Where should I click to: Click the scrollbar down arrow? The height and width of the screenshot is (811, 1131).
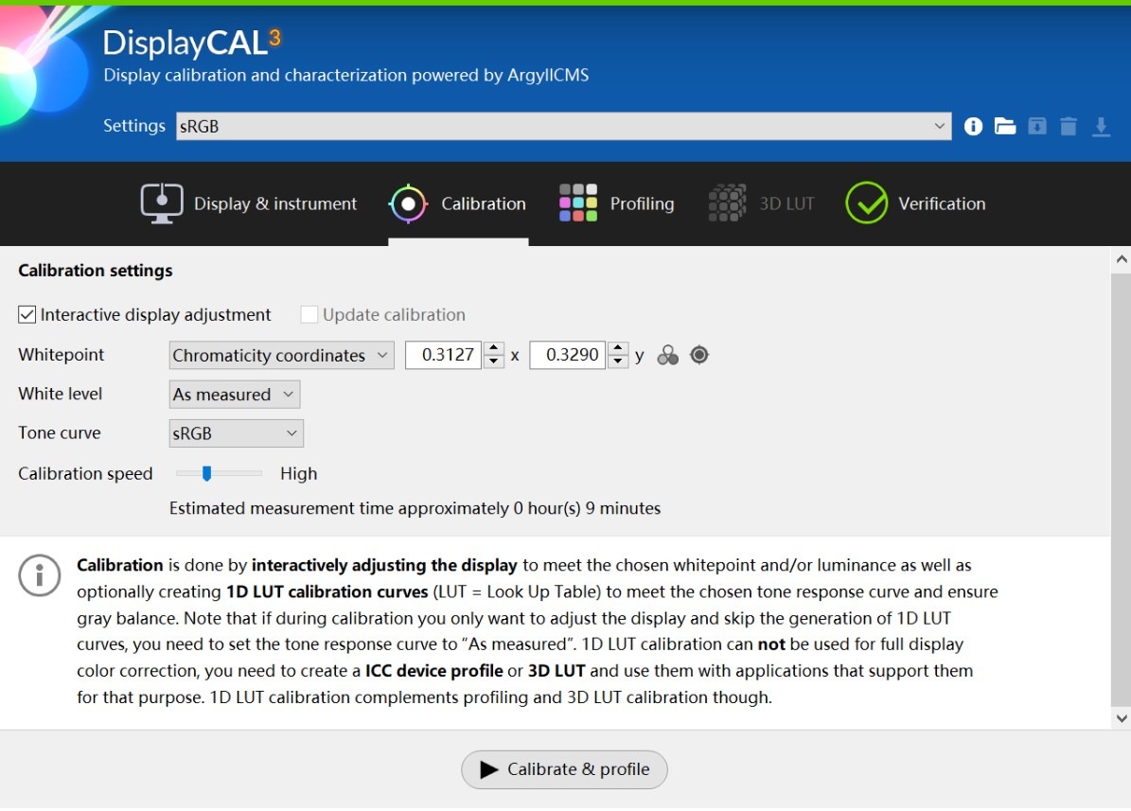point(1121,718)
